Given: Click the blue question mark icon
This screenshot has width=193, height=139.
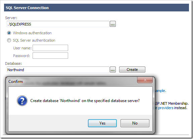Looking at the screenshot, I should click(x=22, y=101).
